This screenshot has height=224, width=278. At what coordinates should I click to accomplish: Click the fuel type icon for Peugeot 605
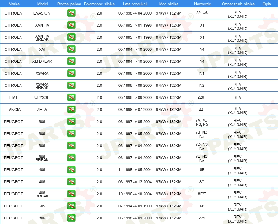71,206
